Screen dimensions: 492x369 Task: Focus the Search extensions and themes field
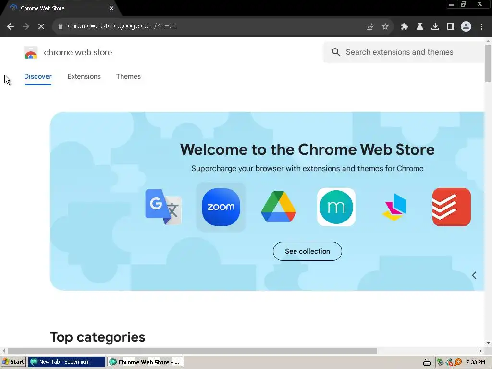tap(405, 52)
